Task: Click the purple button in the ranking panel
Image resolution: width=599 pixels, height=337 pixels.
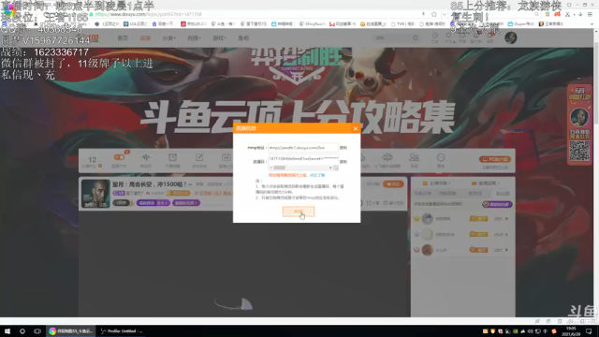Action: (x=497, y=204)
